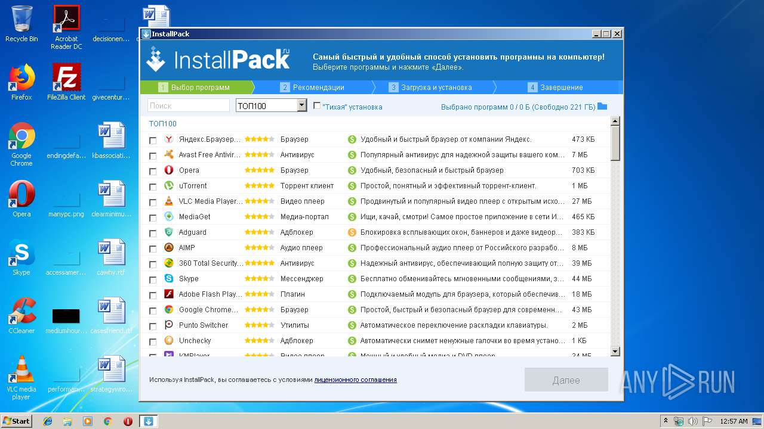Click the scrollbar up arrow
The height and width of the screenshot is (429, 764).
tap(615, 122)
